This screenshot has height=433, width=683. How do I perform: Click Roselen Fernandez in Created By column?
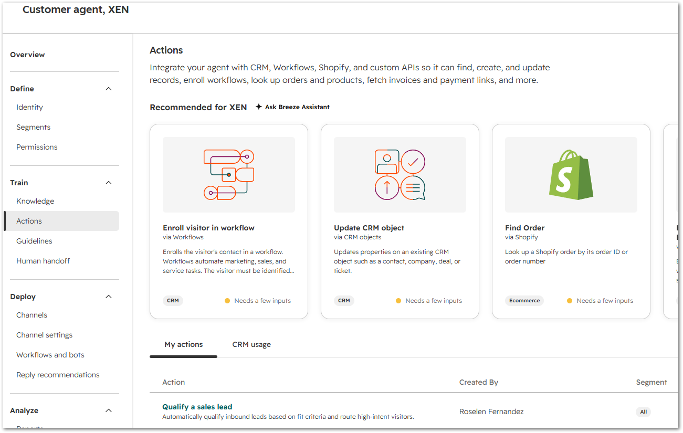[x=491, y=411]
